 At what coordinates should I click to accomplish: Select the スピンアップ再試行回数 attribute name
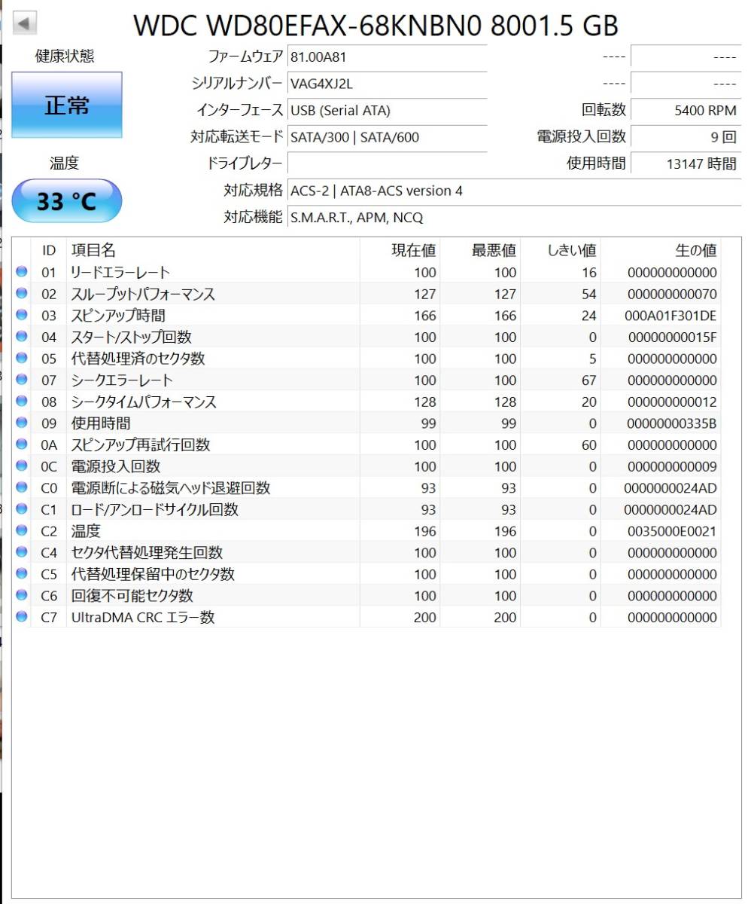(x=141, y=445)
